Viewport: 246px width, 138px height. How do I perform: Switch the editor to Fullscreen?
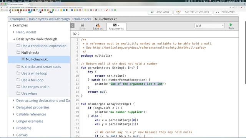click(x=226, y=12)
